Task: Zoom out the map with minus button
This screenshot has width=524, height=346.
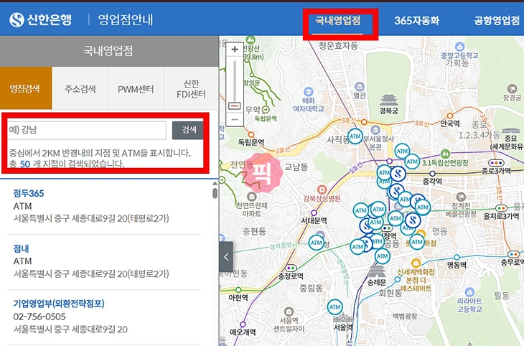Action: tap(235, 120)
